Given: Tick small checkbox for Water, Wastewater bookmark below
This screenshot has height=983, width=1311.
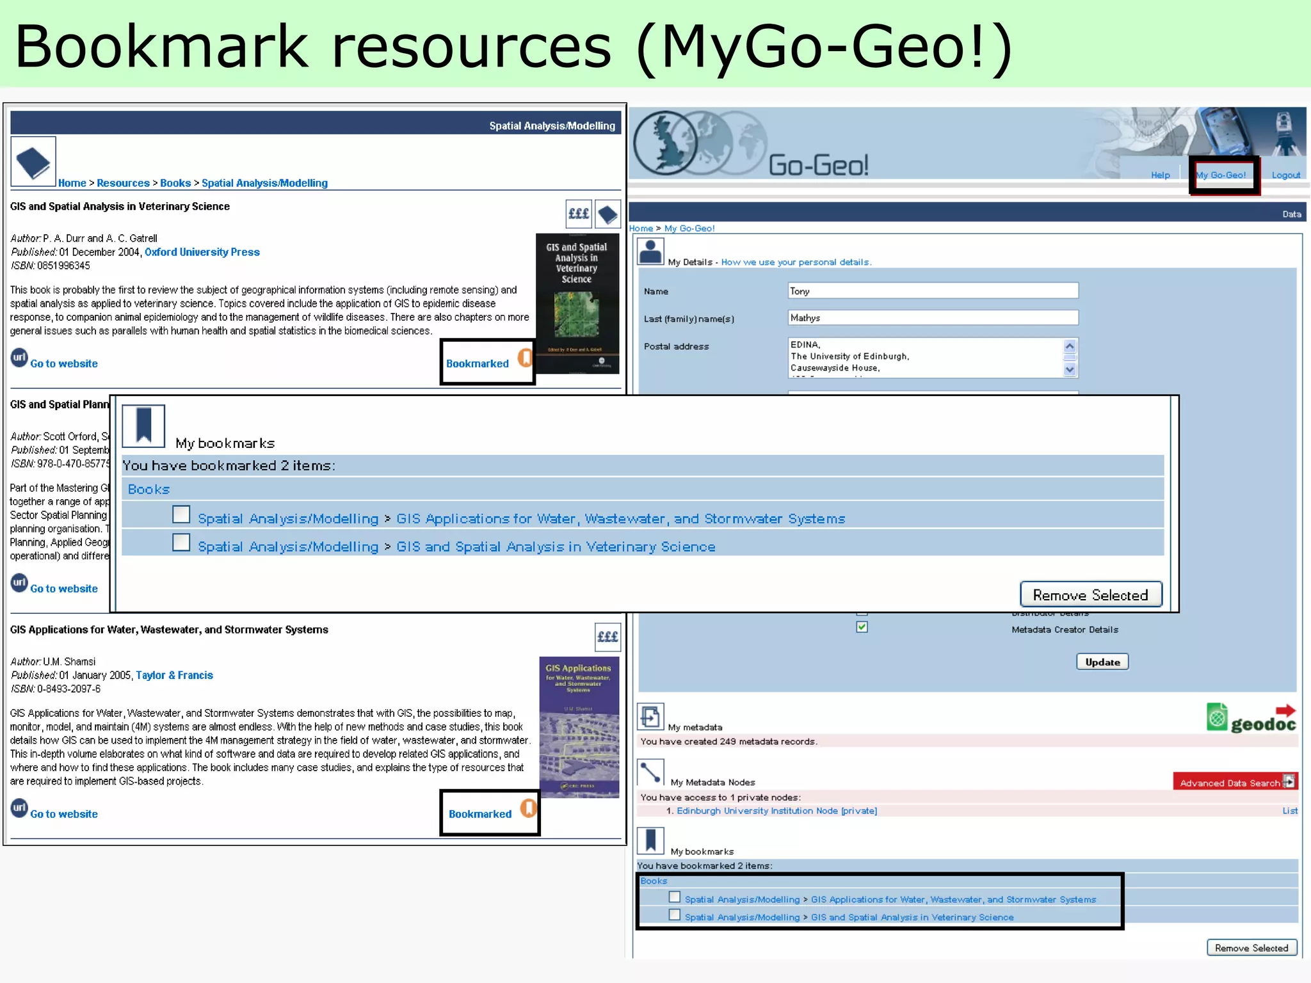Looking at the screenshot, I should point(674,897).
